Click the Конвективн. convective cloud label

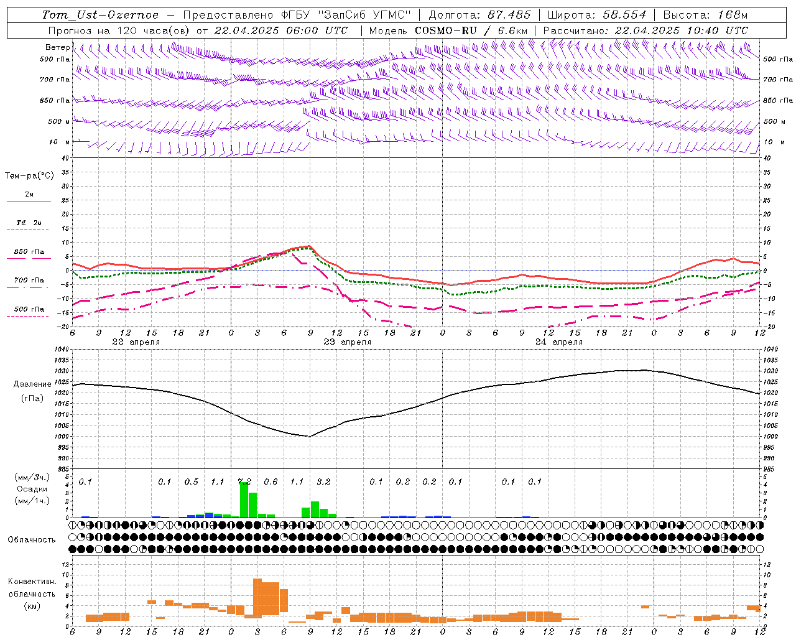click(32, 582)
